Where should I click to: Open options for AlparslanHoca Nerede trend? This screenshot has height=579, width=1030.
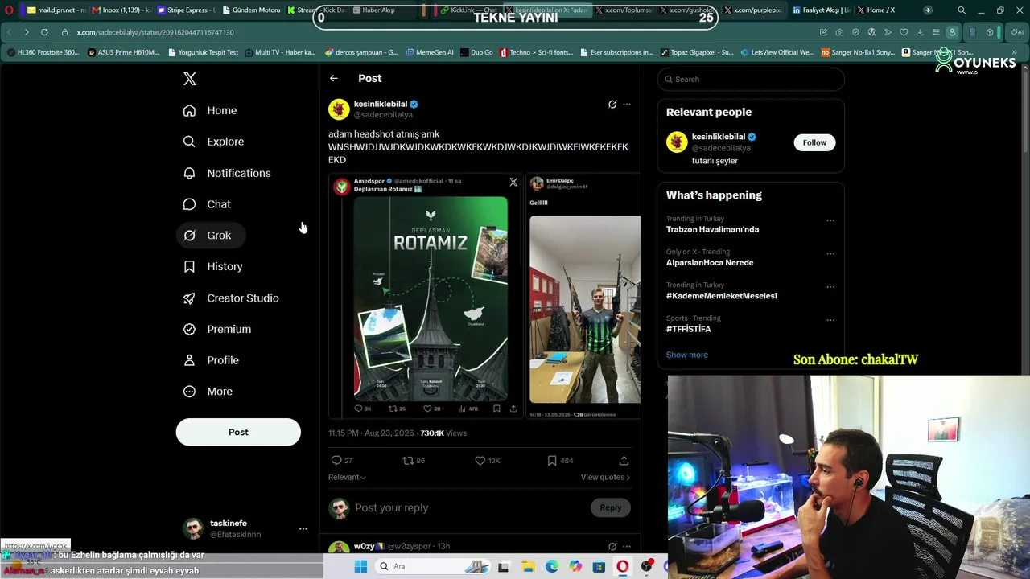pos(830,253)
